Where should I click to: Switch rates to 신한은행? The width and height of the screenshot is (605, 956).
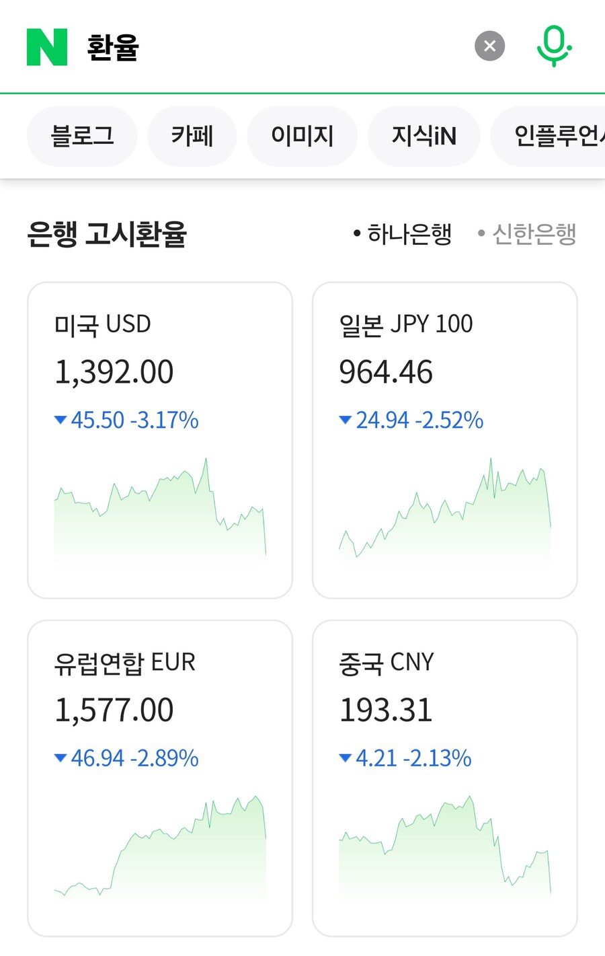coord(527,234)
